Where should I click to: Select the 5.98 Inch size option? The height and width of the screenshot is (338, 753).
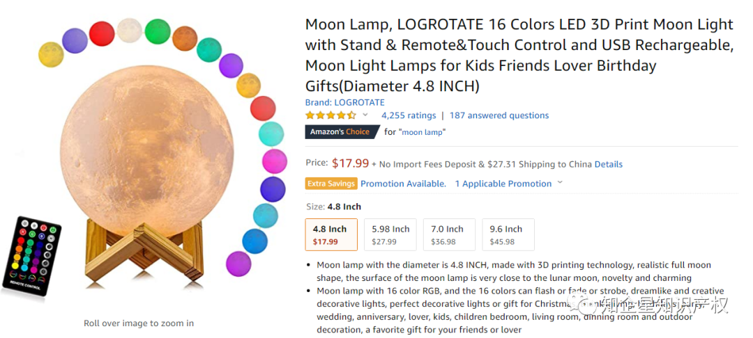(x=391, y=235)
